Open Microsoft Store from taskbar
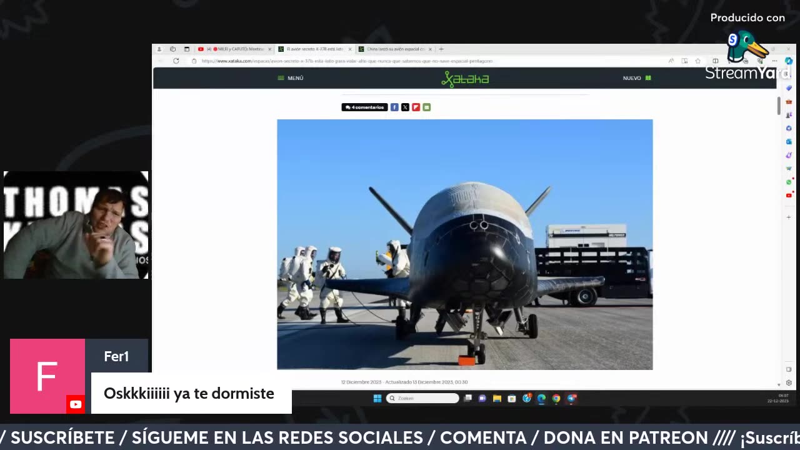 tap(512, 398)
